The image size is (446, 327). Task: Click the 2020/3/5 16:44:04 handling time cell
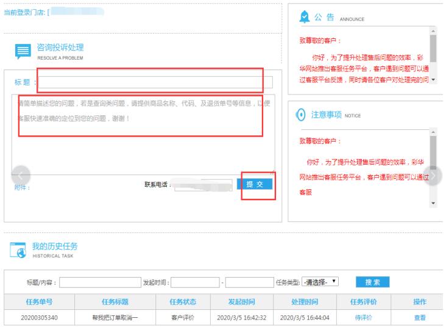[x=305, y=317]
